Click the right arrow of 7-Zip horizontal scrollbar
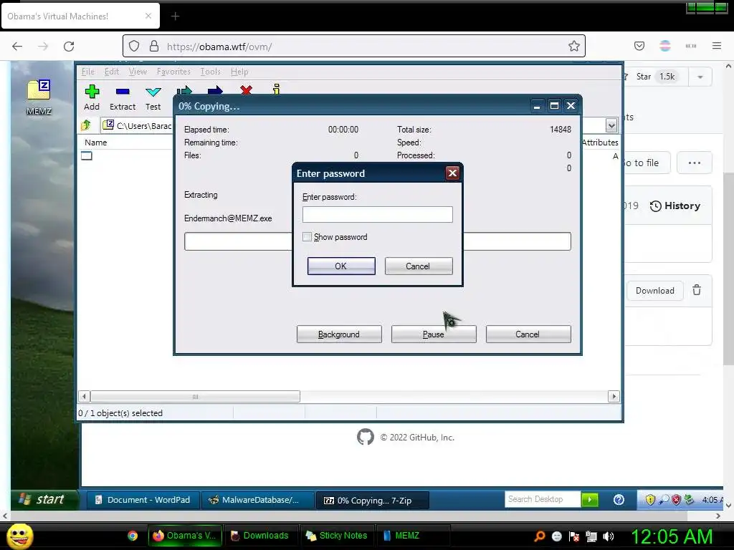Viewport: 734px width, 550px height. click(614, 397)
